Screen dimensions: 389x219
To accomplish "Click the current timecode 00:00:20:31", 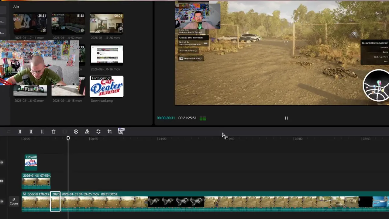I will (x=166, y=118).
